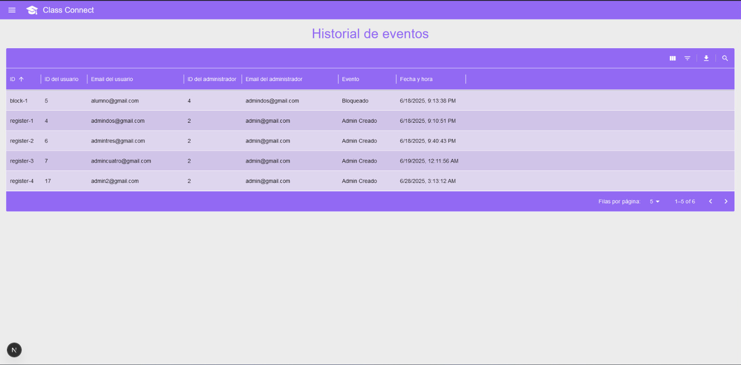Open the table search magnifier icon

pyautogui.click(x=725, y=58)
